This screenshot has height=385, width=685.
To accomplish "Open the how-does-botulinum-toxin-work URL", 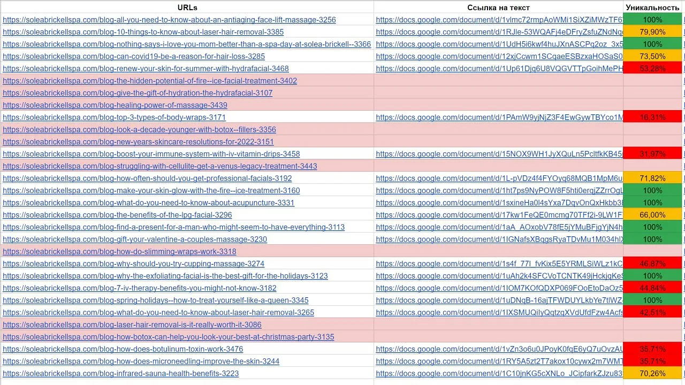I will [123, 349].
